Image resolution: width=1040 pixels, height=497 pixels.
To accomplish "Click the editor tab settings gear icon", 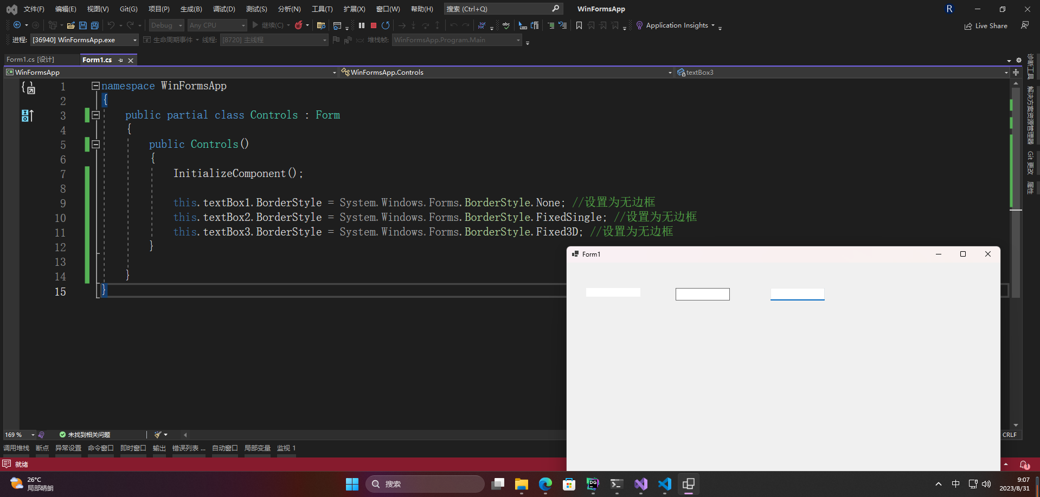I will [x=1019, y=60].
